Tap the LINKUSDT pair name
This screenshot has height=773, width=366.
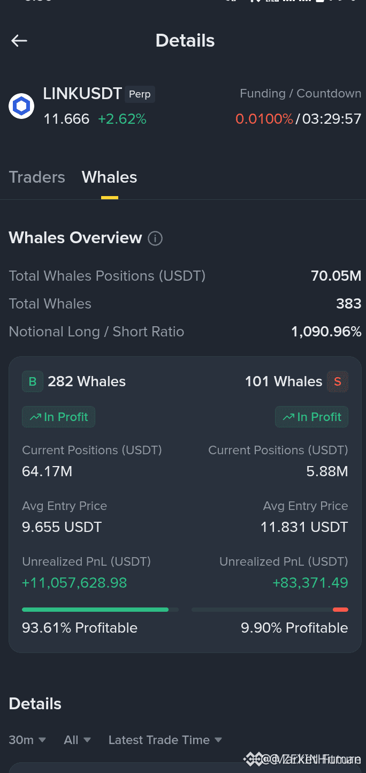pyautogui.click(x=82, y=94)
